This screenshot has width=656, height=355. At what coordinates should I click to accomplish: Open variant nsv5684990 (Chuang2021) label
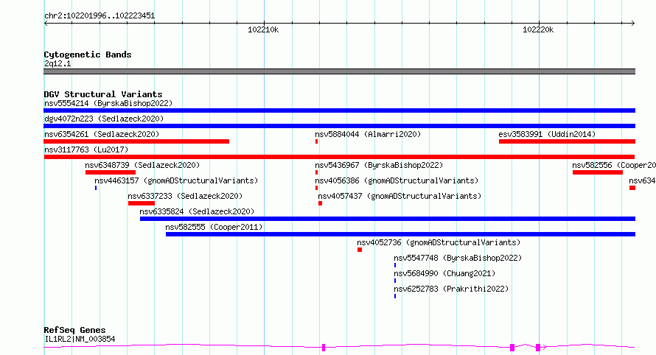coord(444,273)
